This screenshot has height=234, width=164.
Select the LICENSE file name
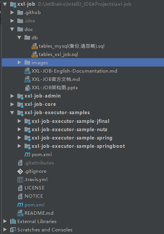[x=34, y=188]
